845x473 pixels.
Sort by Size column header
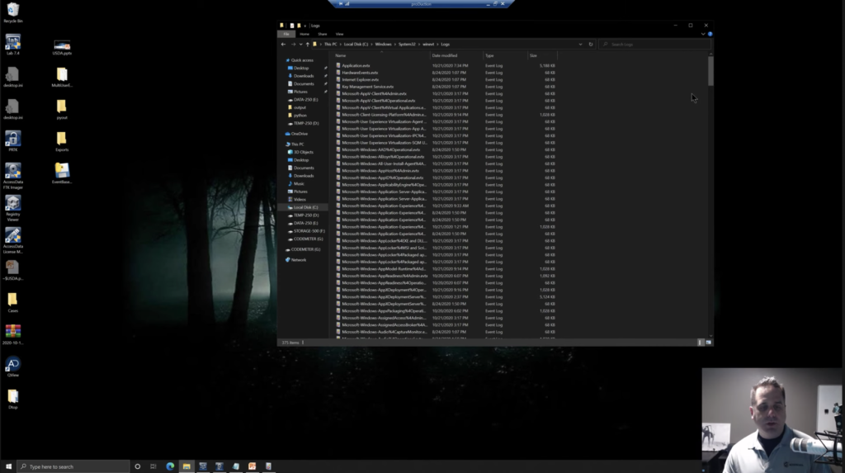coord(541,55)
